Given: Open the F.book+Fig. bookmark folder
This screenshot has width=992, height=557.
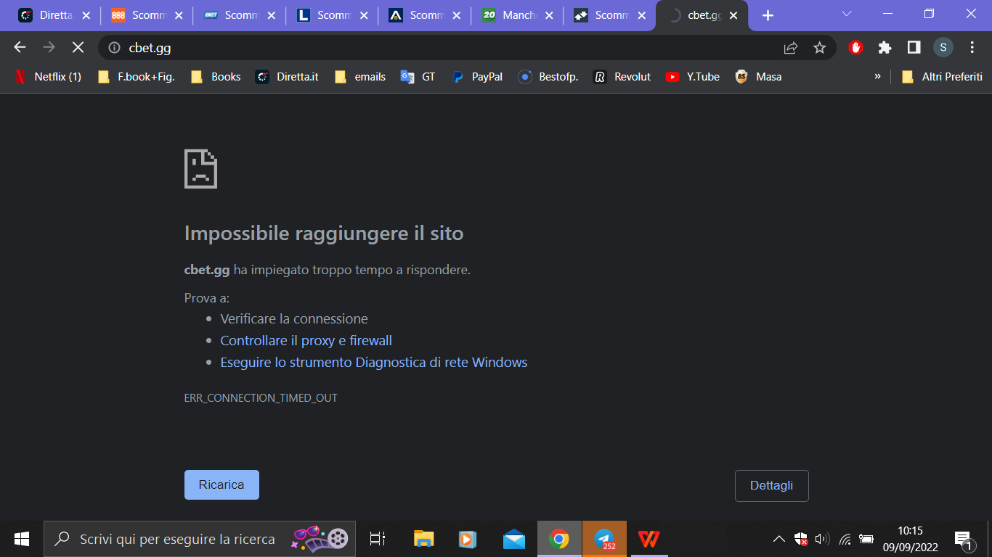Looking at the screenshot, I should (136, 76).
